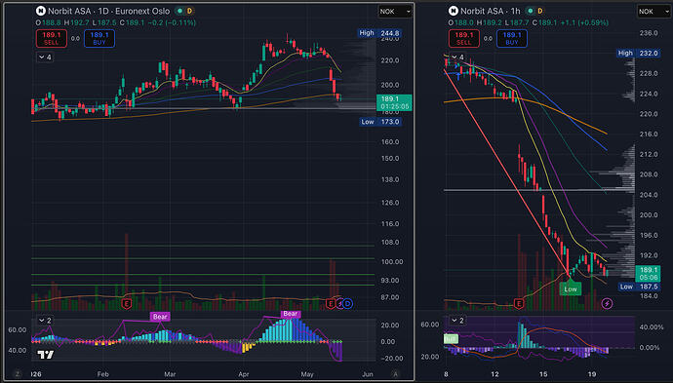This screenshot has width=673, height=383.
Task: Open the February earnings E marker on the 1D chart
Action: 126,304
